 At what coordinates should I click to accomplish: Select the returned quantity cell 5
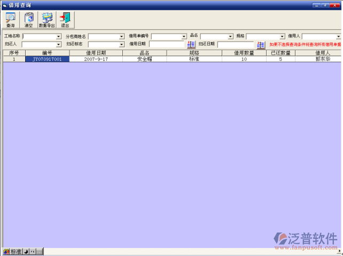tap(280, 59)
